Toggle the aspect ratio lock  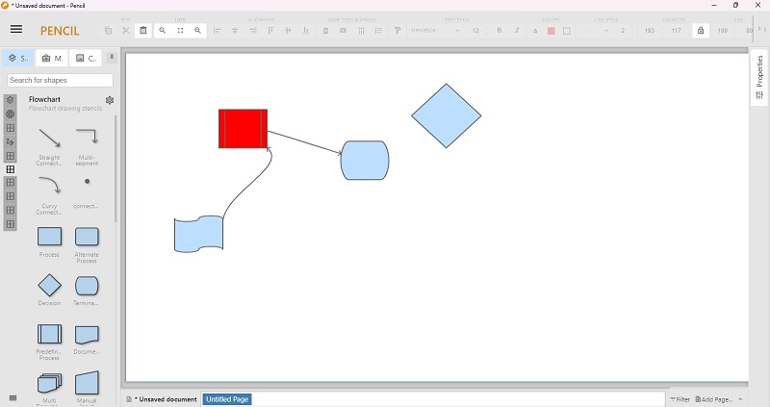point(701,31)
